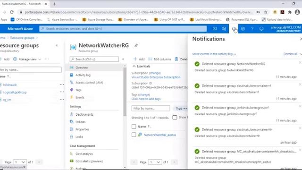
Task: Open NetworkWatcher_eastus resource link
Action: (x=159, y=135)
